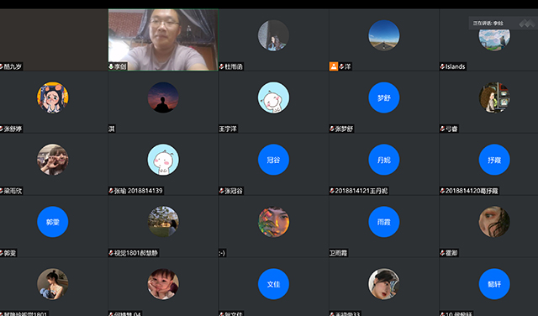Click the muted mic icon beside 霍澜
Screen dimensions: 538x316
442,253
